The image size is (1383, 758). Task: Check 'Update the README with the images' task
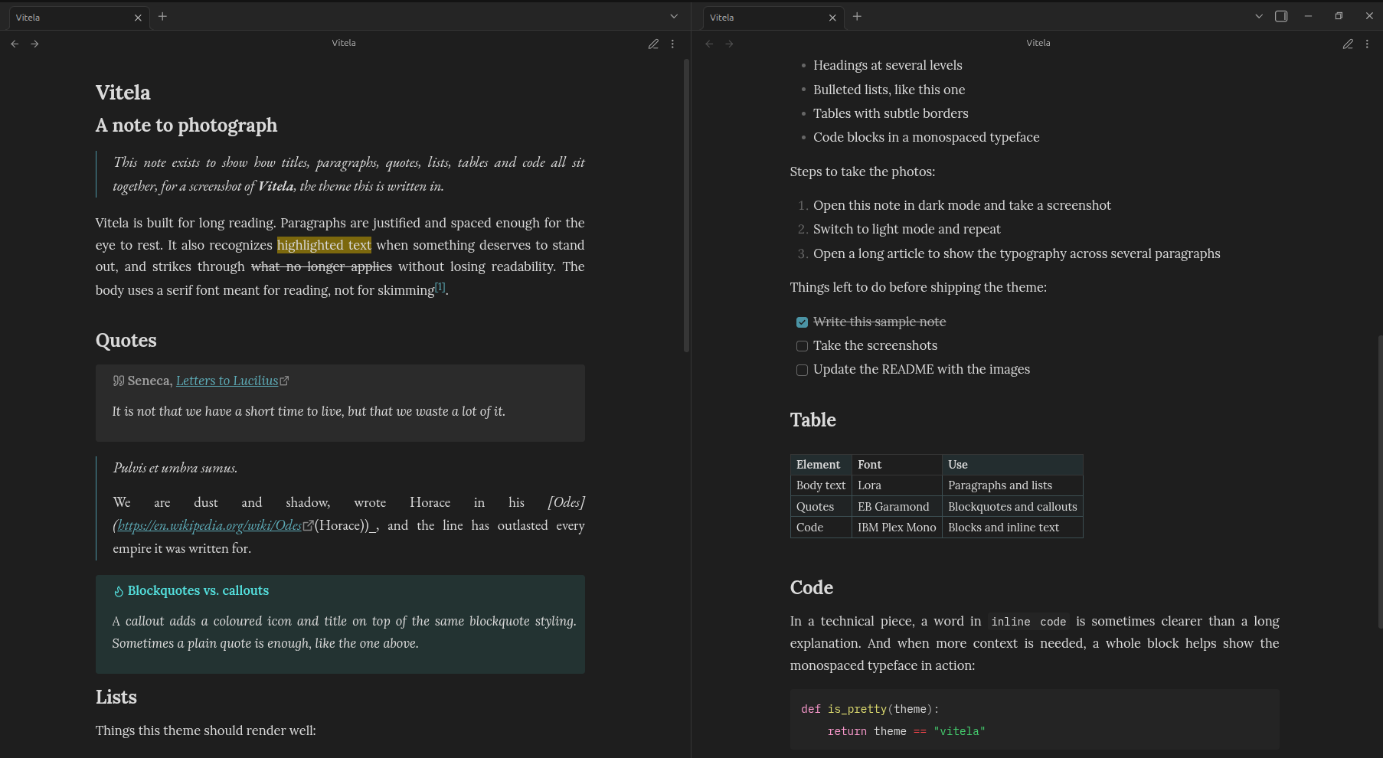click(802, 370)
